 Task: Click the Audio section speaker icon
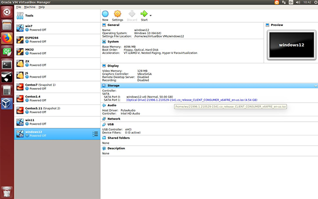coord(104,105)
